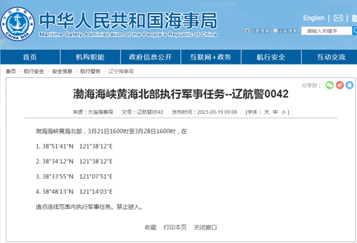357x243 pixels.
Task: Click the 关闭窗口 close window link
Action: click(205, 228)
